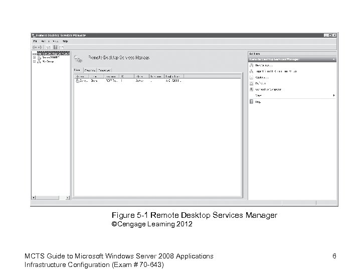Select the My Group tree item
The height and width of the screenshot is (271, 361).
48,62
